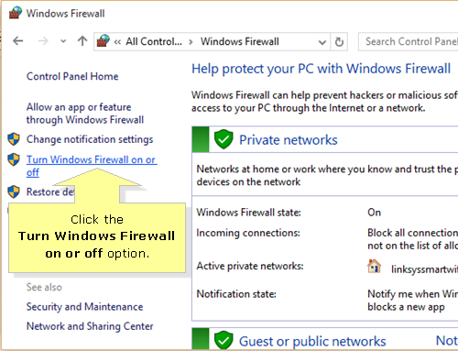Expand the breadcrumb chevron after All Control
Screen dimensions: 458x351
tap(191, 42)
